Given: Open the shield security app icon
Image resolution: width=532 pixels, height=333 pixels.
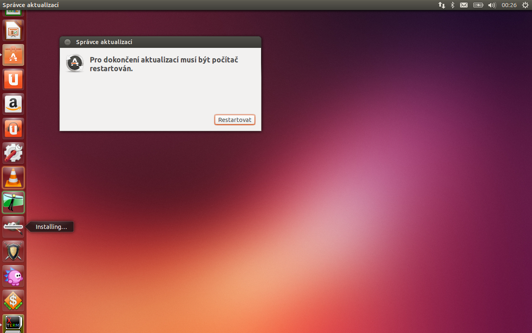Looking at the screenshot, I should click(x=13, y=251).
